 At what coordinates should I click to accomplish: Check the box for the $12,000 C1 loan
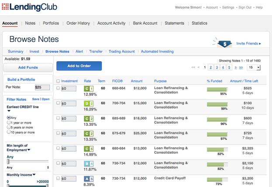(x=58, y=88)
